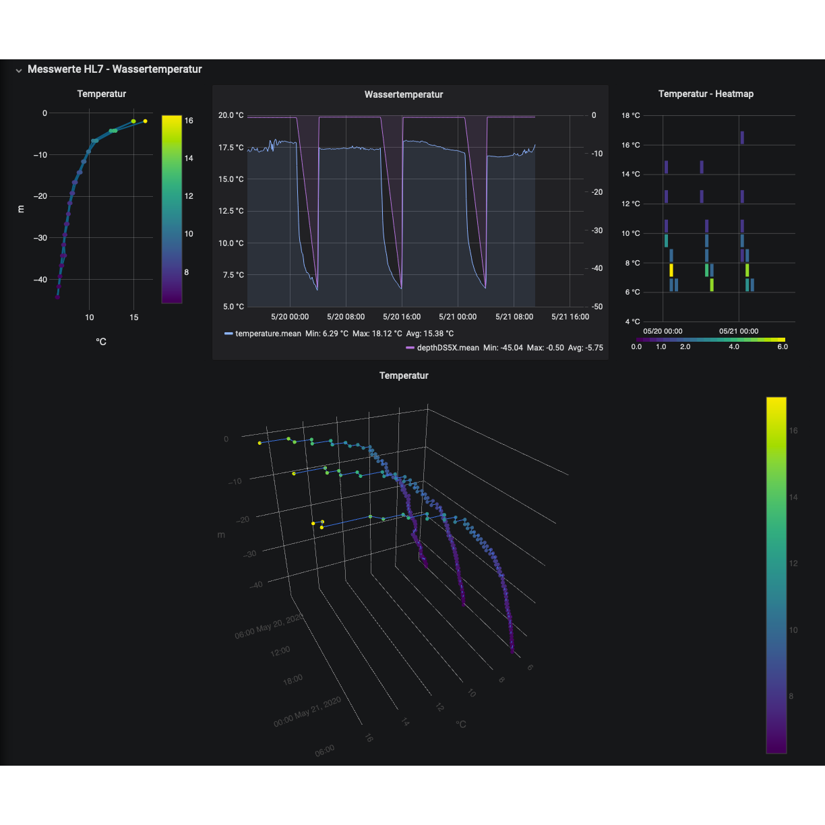The image size is (825, 825).
Task: Select the topmost heatmap cell near 17 °C
Action: click(x=742, y=137)
